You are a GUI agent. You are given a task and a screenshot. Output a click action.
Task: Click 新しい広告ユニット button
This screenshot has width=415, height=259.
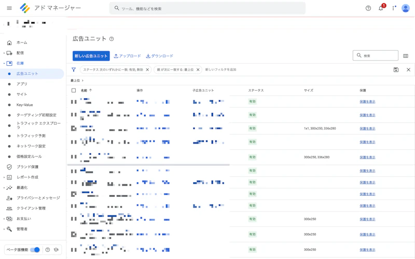(91, 56)
